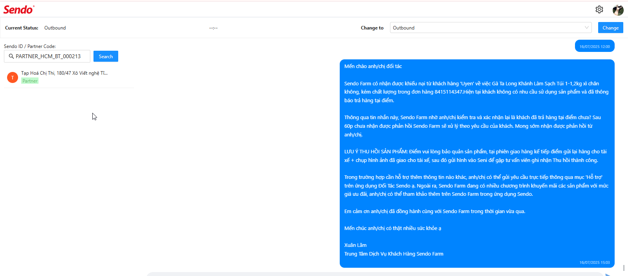Click the Change button

610,28
